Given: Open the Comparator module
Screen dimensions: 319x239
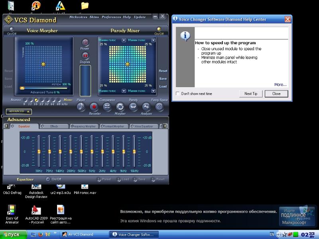Looking at the screenshot, I should pyautogui.click(x=107, y=107).
